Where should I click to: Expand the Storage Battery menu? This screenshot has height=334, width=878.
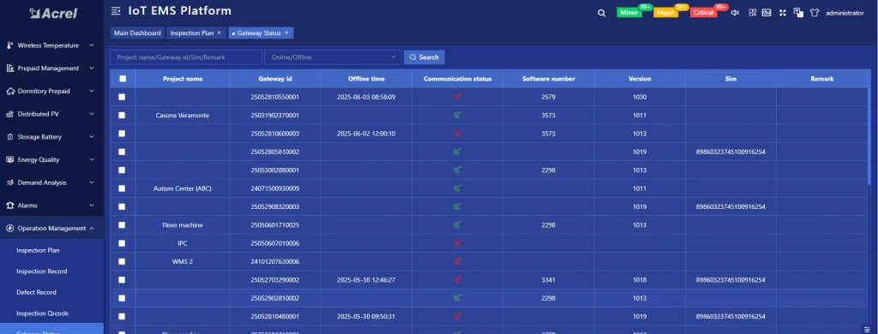click(91, 137)
